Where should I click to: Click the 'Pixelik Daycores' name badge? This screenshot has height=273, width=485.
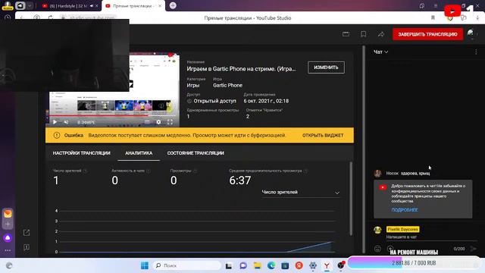[402, 229]
